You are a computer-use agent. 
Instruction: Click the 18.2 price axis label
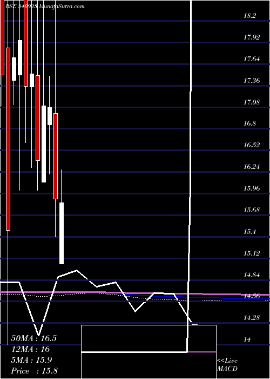tap(249, 16)
